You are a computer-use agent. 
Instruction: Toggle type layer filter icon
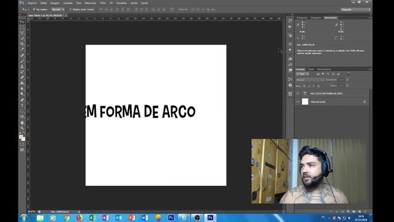coord(328,74)
